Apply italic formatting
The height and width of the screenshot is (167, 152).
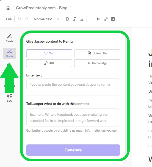(75, 19)
